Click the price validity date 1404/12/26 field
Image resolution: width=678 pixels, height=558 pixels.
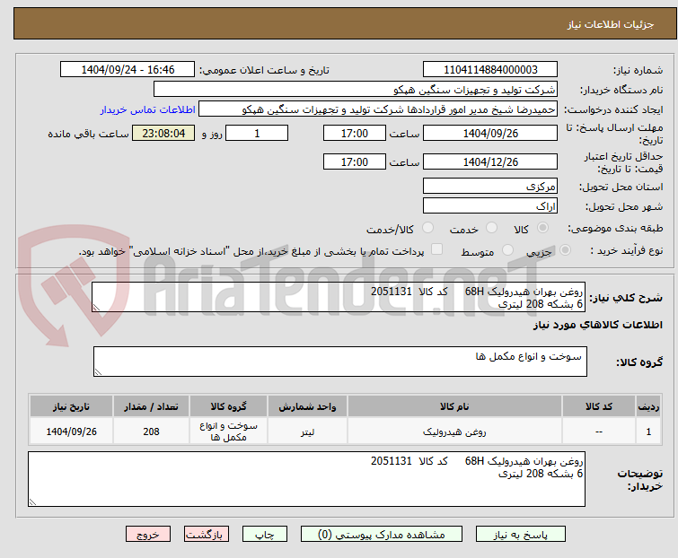(x=490, y=162)
